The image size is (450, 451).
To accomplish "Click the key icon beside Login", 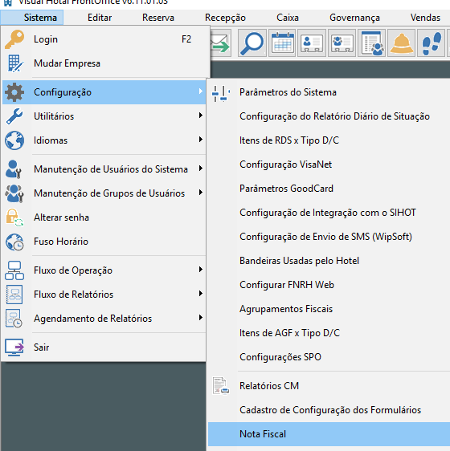I will [x=14, y=39].
